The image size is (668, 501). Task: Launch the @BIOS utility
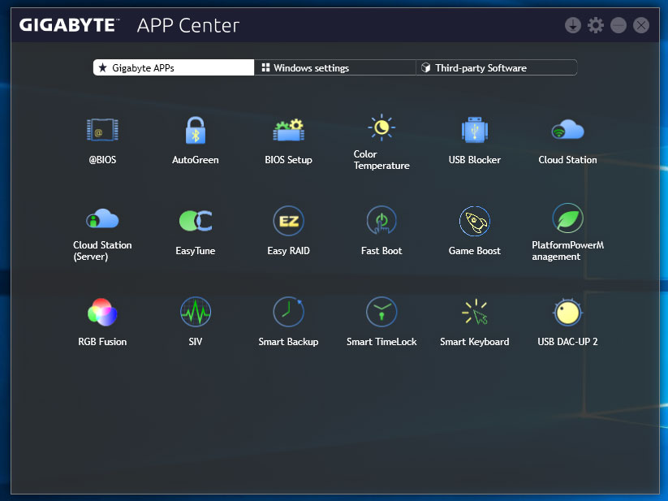click(102, 130)
